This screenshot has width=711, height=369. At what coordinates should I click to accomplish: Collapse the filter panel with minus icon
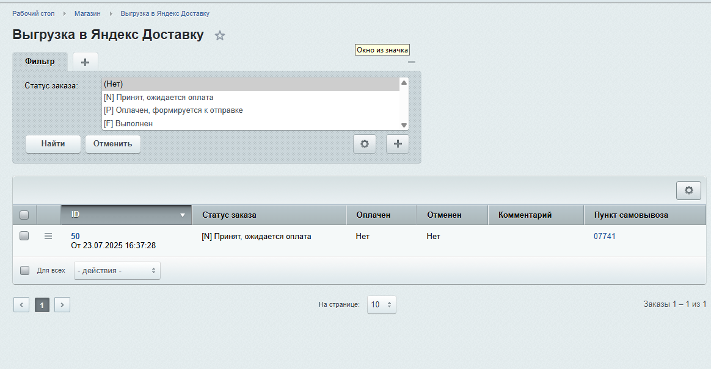[412, 62]
